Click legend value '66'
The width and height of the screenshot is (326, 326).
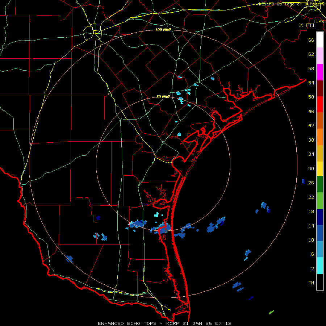click(x=311, y=40)
